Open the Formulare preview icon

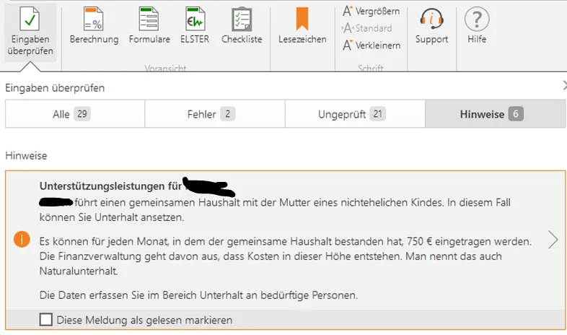149,19
